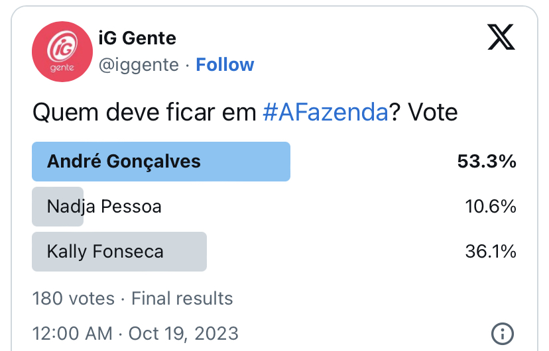The height and width of the screenshot is (351, 549).
Task: Click the André Gonçalves name label
Action: tap(124, 162)
